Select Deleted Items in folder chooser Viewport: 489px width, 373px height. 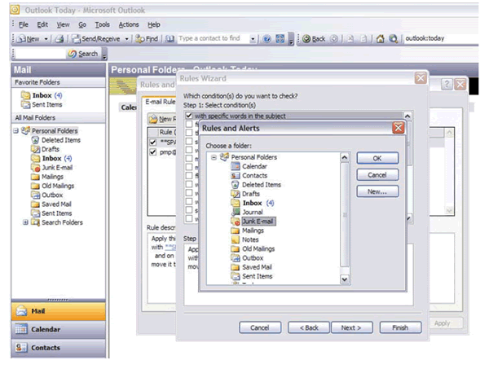(256, 185)
